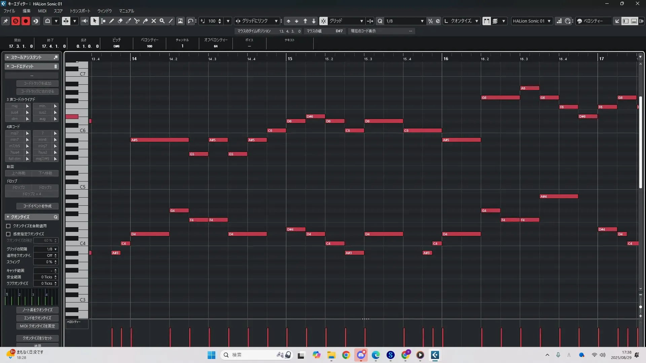Screen dimensions: 646x363
Task: Toggle acoustic feedback speaker icon
Action: point(85,21)
